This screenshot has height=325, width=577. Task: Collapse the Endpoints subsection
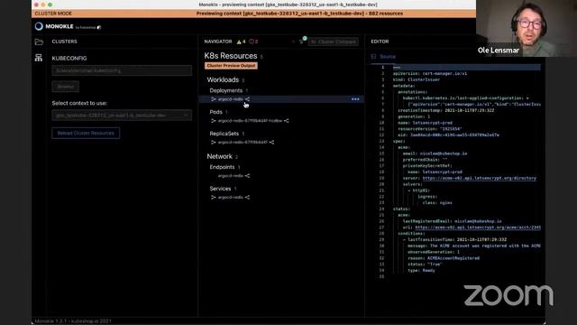click(x=222, y=167)
